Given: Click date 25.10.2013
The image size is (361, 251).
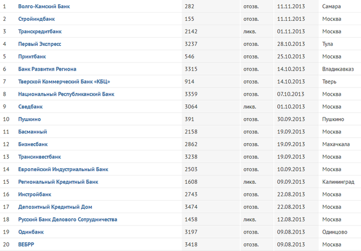Looking at the screenshot, I should click(x=291, y=56).
